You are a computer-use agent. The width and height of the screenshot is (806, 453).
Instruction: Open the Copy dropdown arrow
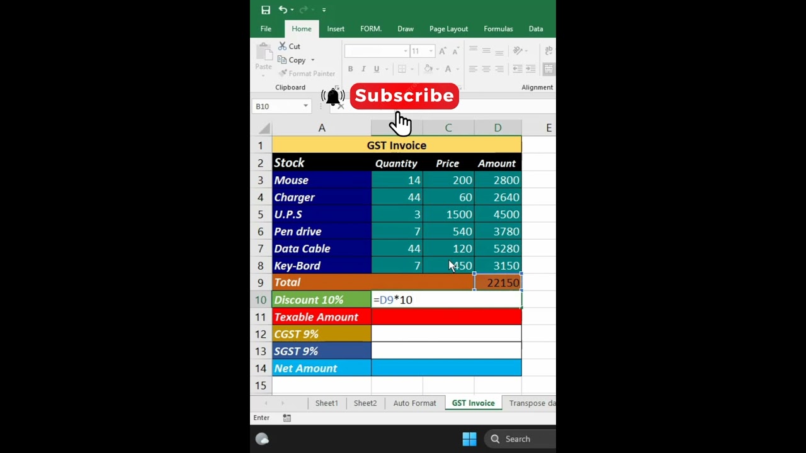click(312, 60)
